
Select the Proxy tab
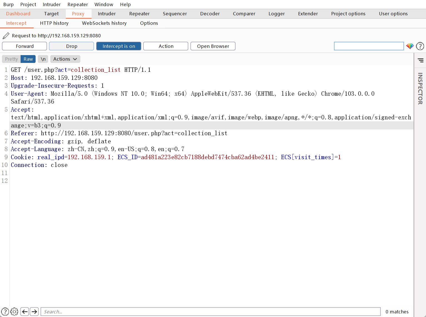tap(78, 14)
